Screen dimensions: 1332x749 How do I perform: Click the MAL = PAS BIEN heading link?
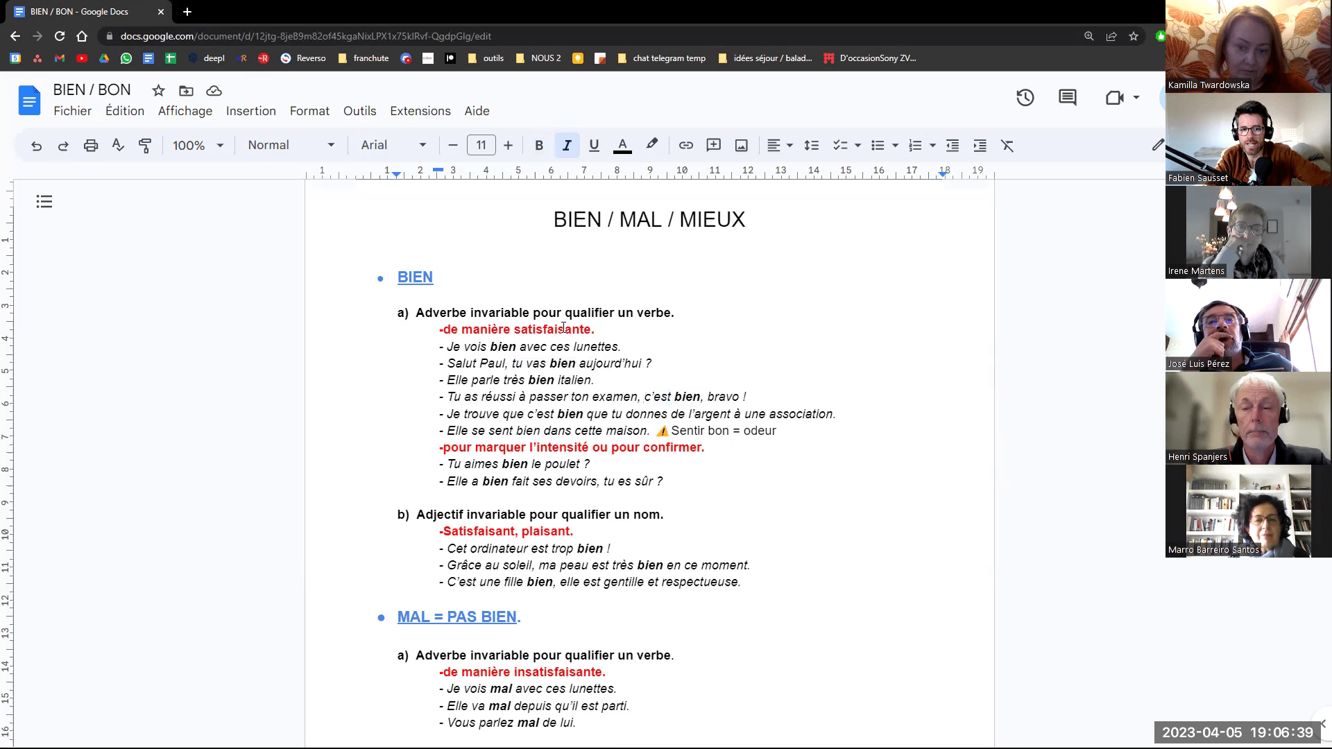click(459, 617)
